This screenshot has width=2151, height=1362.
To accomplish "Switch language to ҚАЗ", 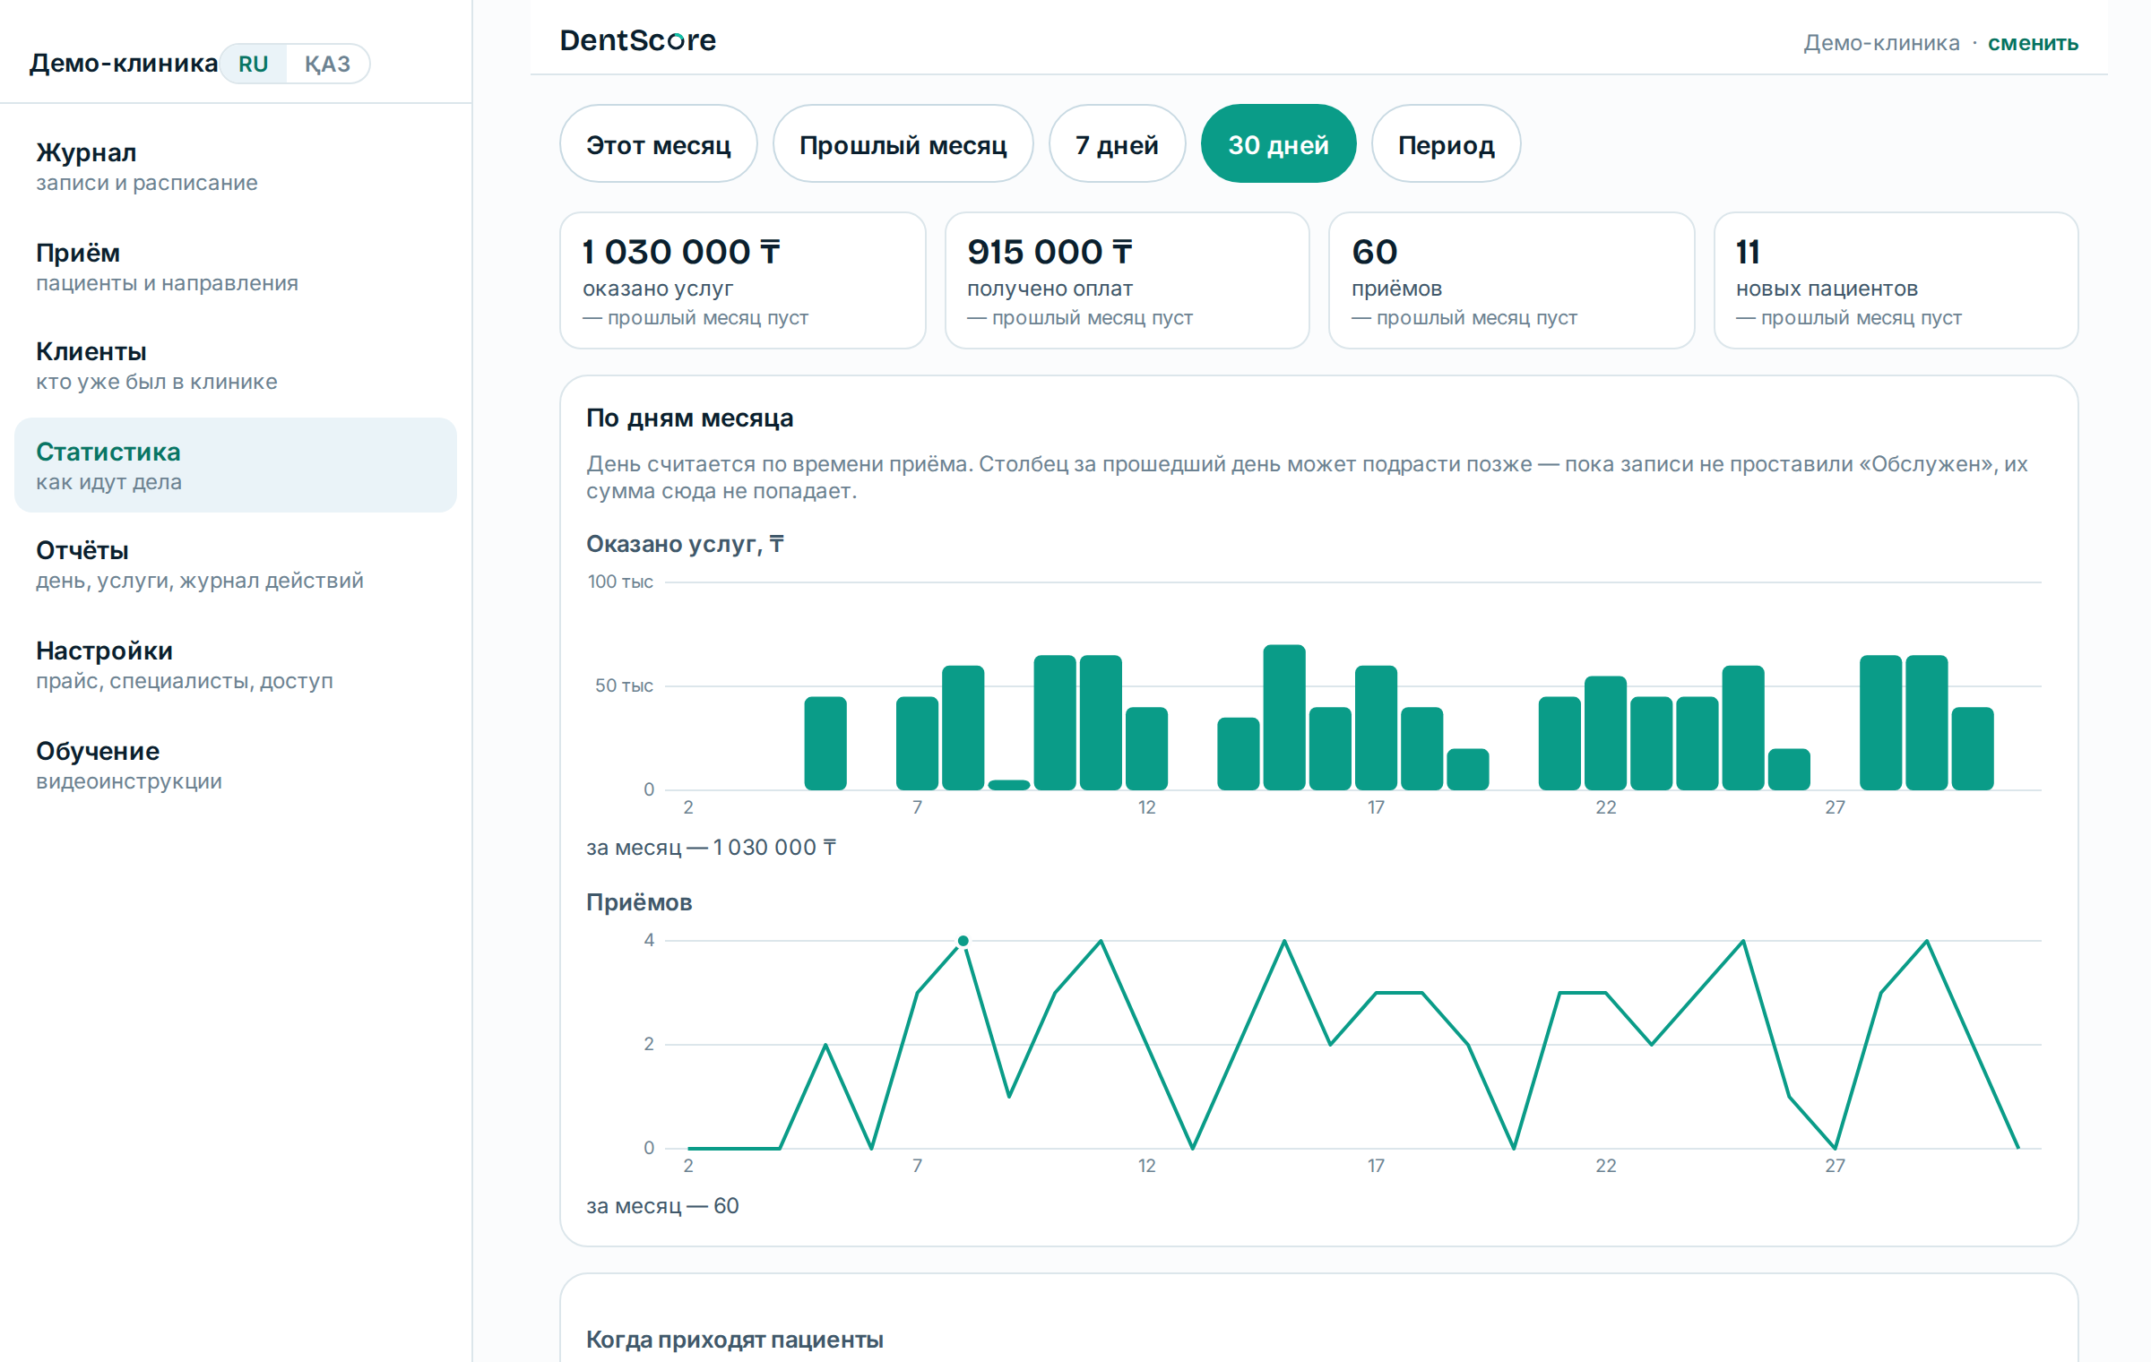I will (327, 64).
